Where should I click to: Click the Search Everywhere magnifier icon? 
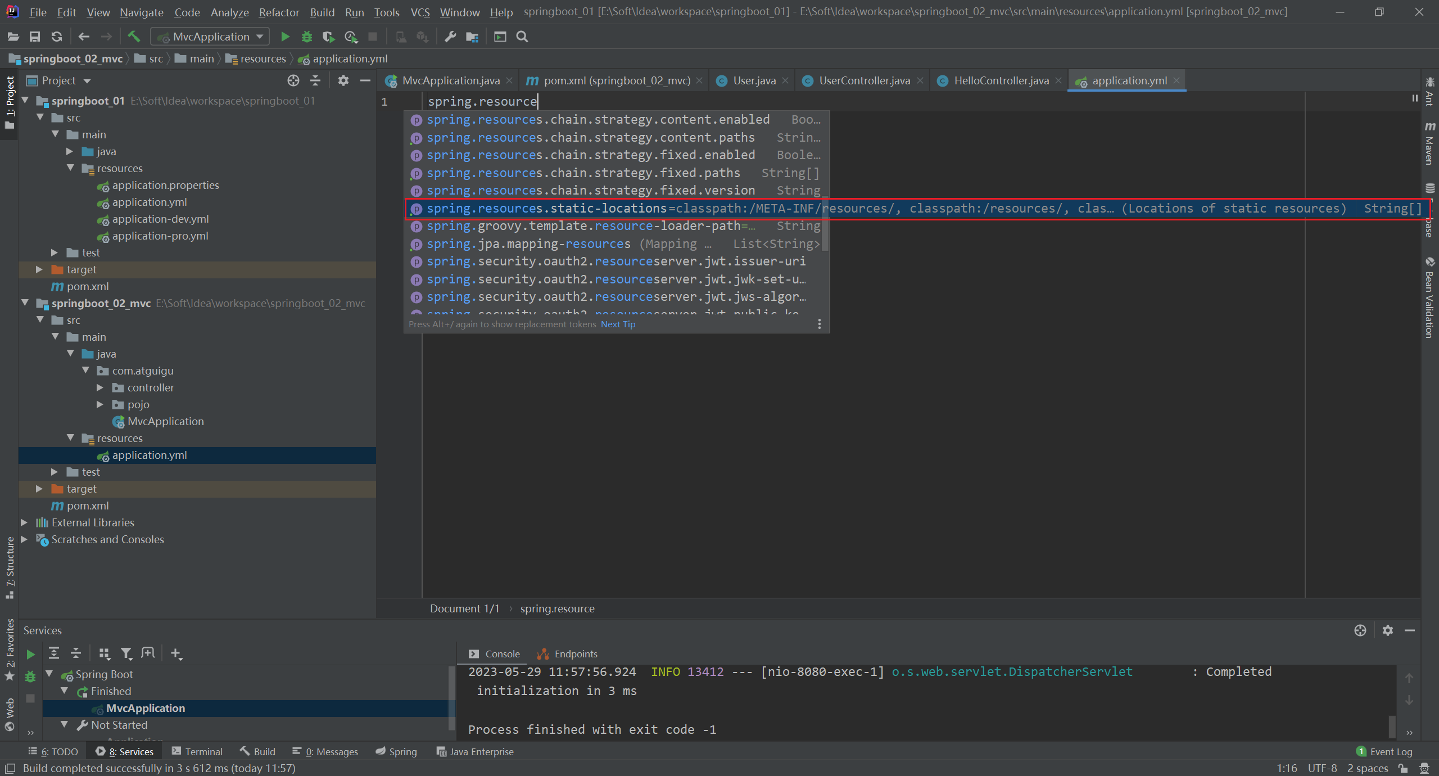click(x=522, y=37)
